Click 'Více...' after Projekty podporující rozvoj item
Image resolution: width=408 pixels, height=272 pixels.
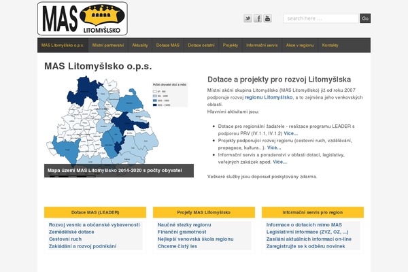pyautogui.click(x=274, y=148)
